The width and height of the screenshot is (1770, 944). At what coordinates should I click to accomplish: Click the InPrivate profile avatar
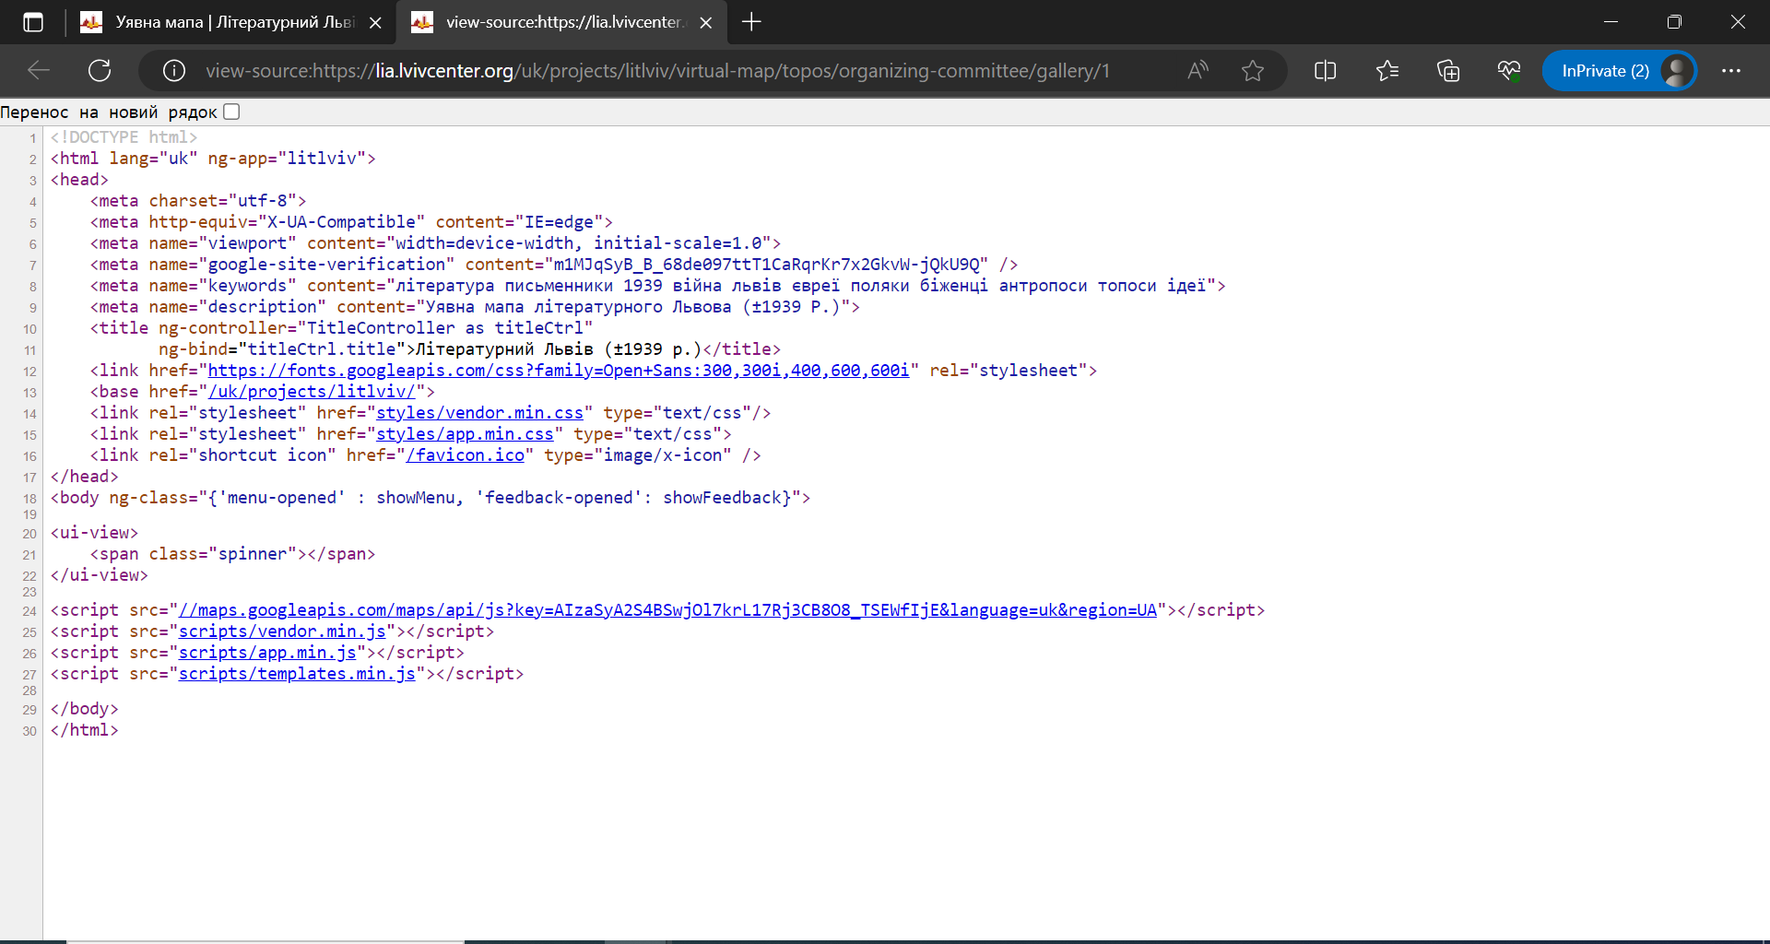[x=1677, y=71]
